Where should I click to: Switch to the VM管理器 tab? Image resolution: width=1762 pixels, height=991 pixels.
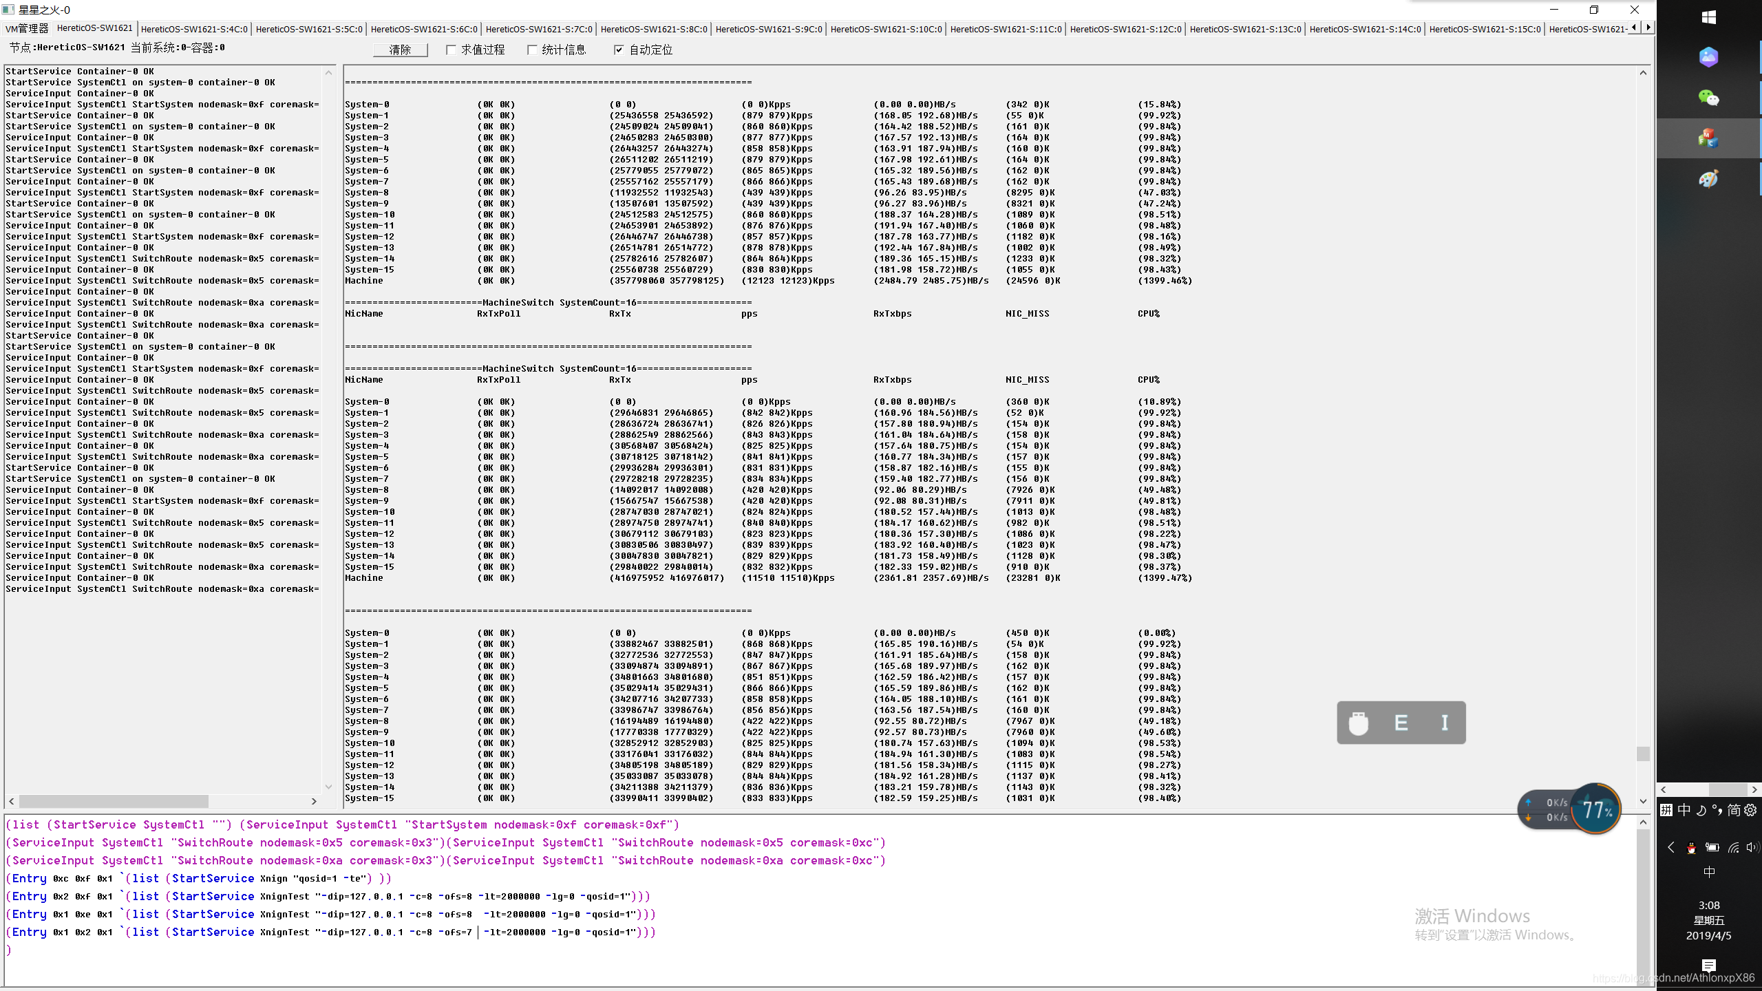pos(27,28)
